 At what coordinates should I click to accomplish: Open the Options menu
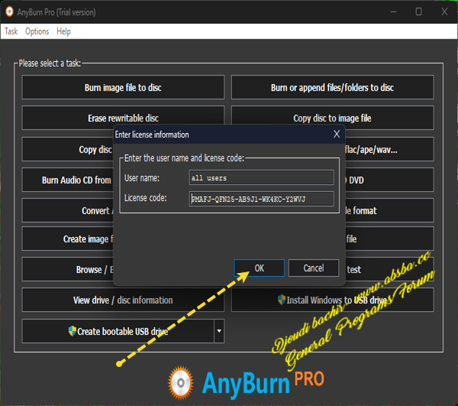37,31
